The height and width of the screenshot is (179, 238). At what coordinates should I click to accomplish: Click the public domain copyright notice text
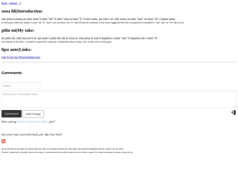coord(67,152)
